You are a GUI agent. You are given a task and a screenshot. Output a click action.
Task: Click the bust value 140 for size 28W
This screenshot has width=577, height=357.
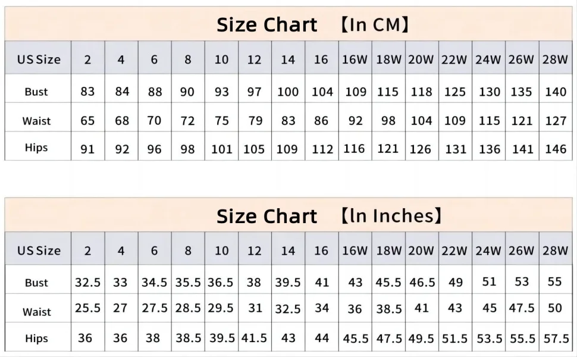556,91
